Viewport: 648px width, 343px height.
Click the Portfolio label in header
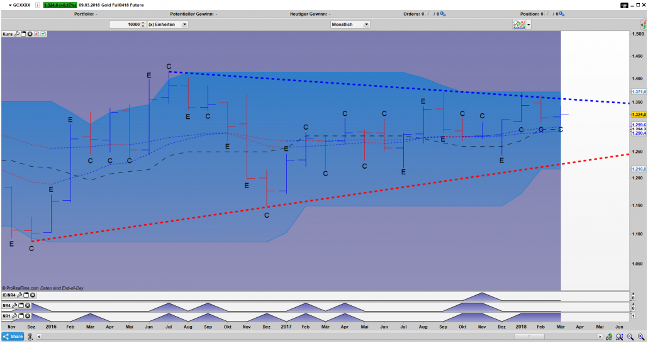(84, 14)
